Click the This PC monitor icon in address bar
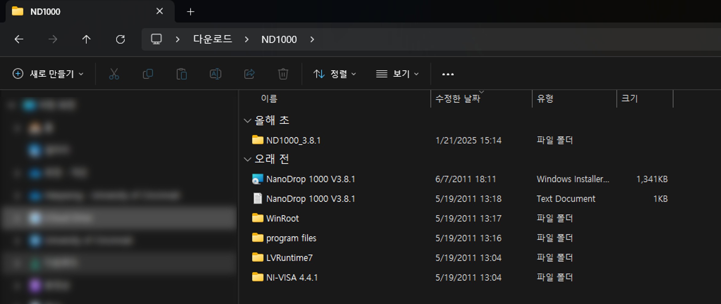Image resolution: width=721 pixels, height=304 pixels. [x=156, y=39]
